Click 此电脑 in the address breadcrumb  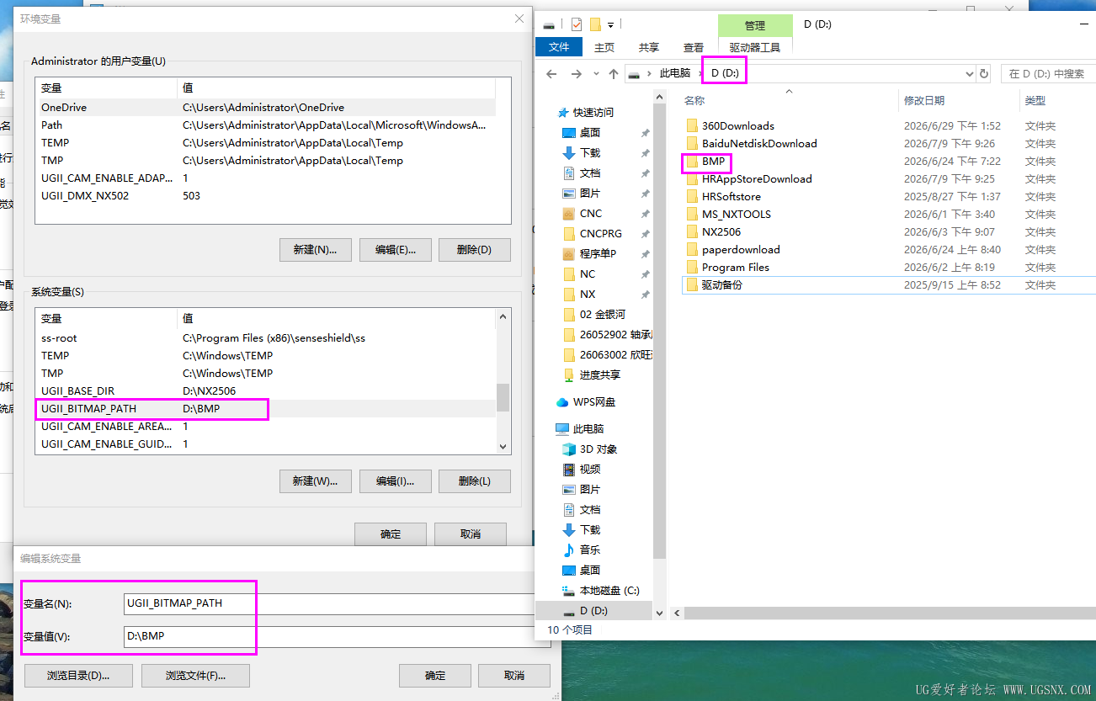click(x=675, y=73)
